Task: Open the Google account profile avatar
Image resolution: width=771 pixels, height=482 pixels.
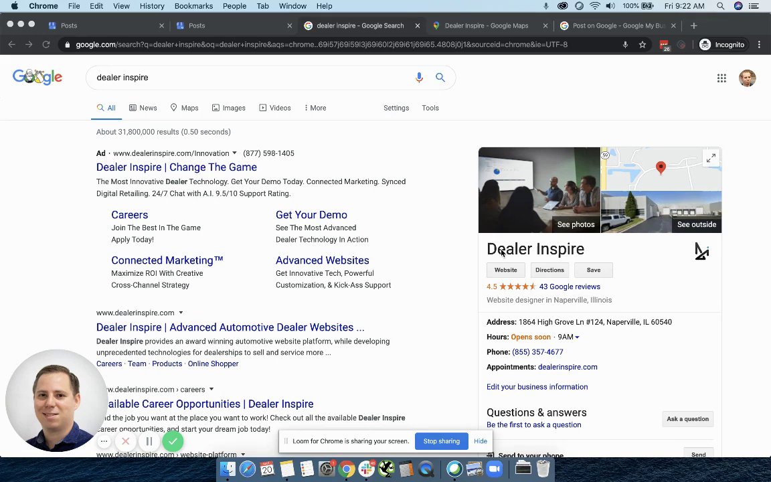Action: click(747, 78)
